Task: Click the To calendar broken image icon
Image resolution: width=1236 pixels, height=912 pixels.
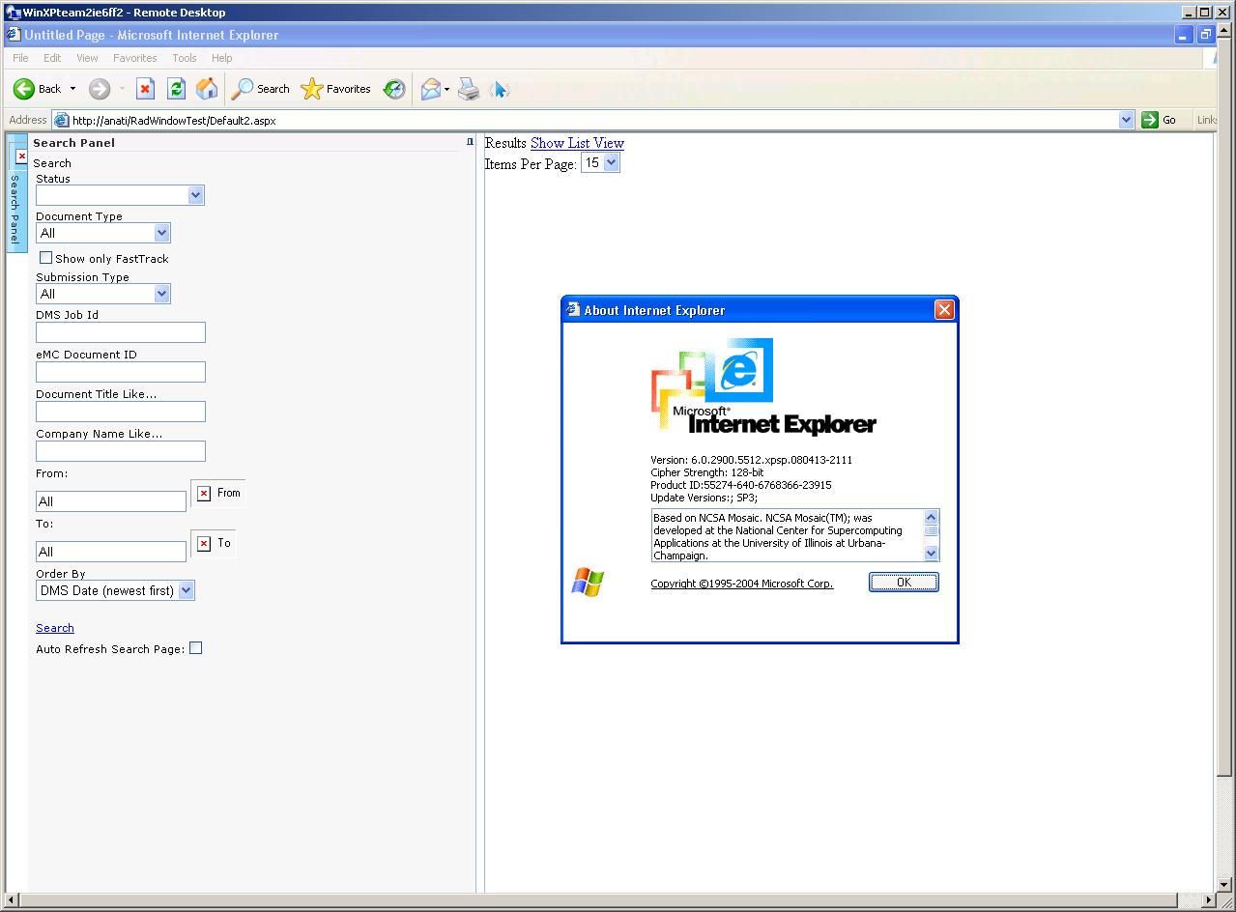Action: [x=204, y=544]
